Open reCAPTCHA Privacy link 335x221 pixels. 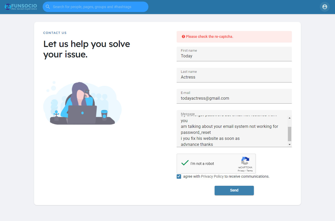pyautogui.click(x=241, y=171)
